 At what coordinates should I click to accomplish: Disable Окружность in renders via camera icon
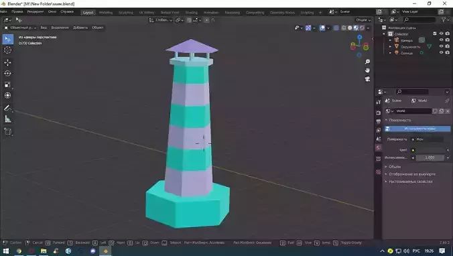[x=447, y=46]
